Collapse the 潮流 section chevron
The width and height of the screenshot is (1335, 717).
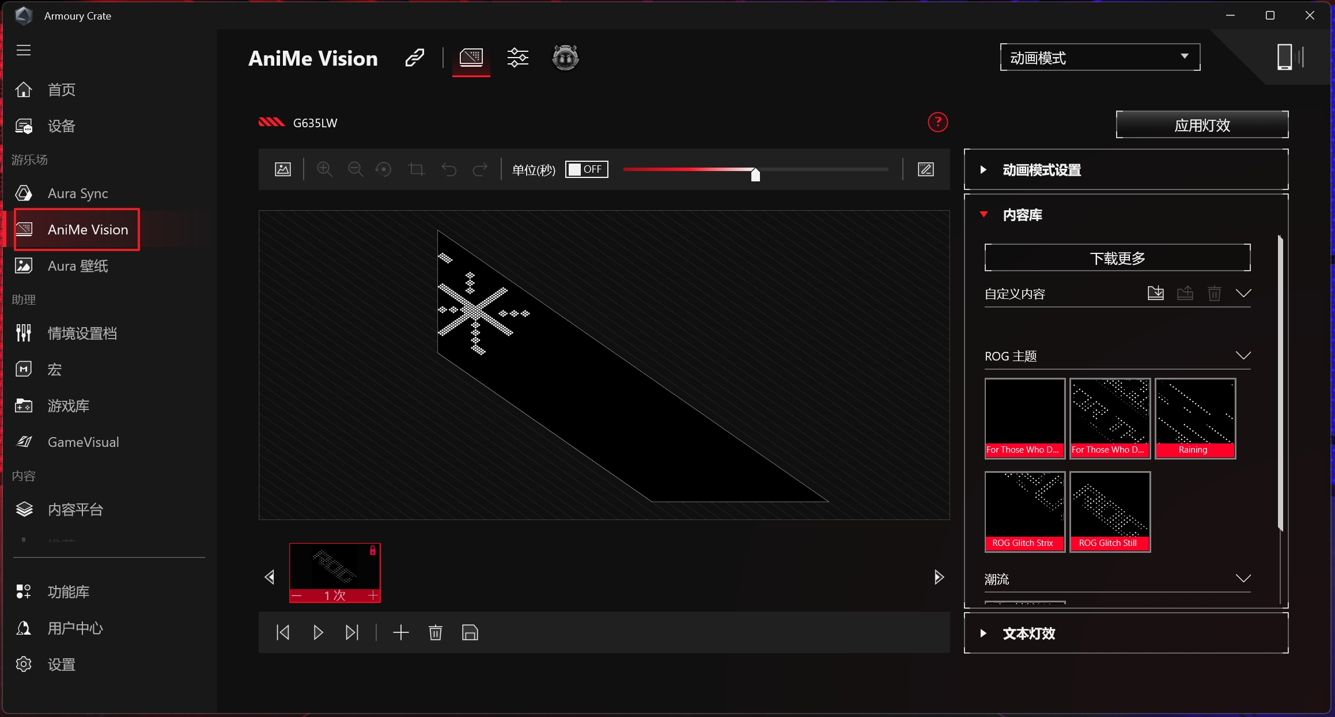click(x=1243, y=579)
